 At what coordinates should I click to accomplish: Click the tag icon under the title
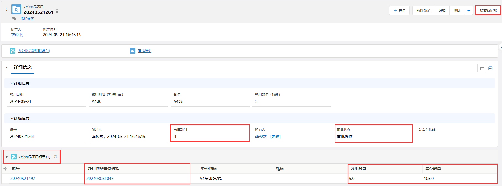click(x=14, y=19)
